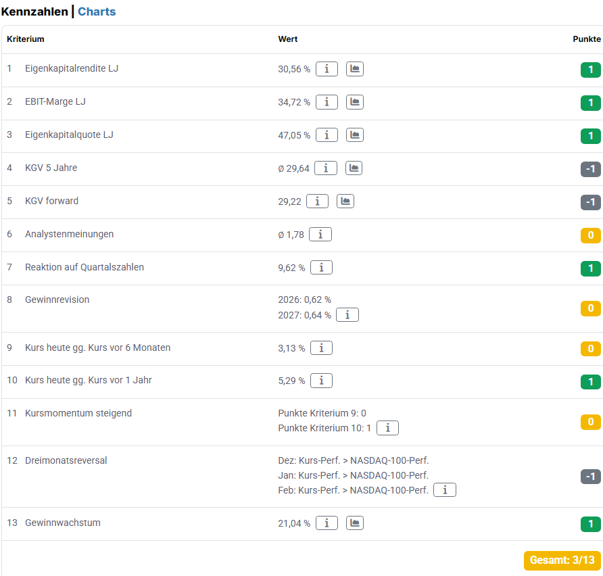This screenshot has height=576, width=603.
Task: Click info icon for Eigenkapitalrendite LJ
Action: click(327, 69)
